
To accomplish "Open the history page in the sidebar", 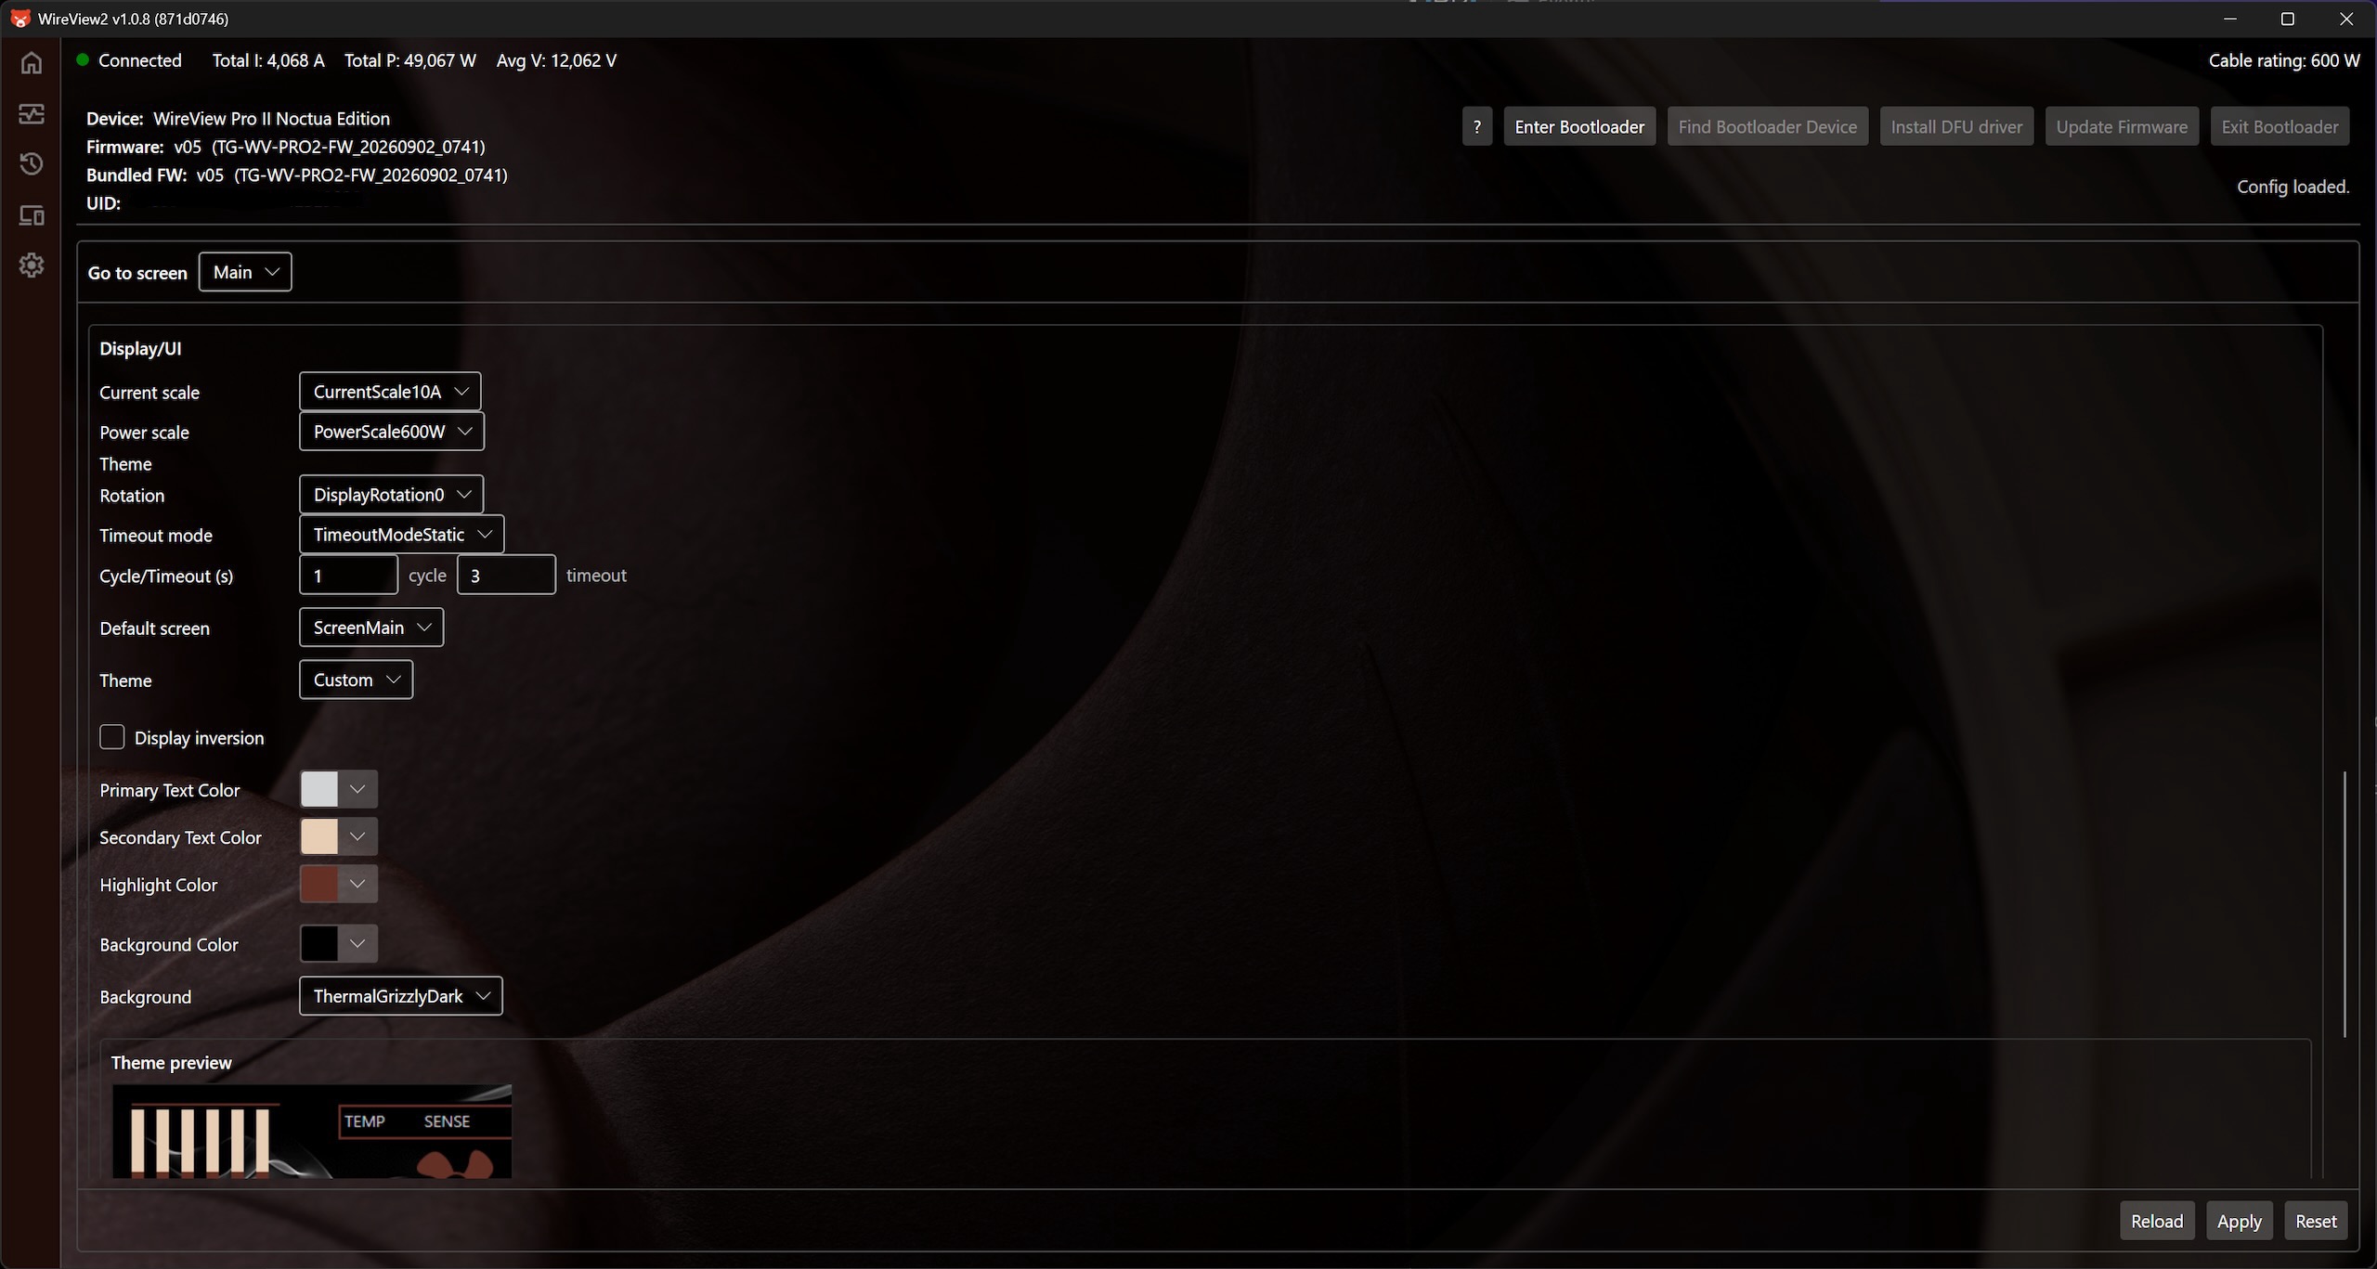I will click(x=32, y=164).
